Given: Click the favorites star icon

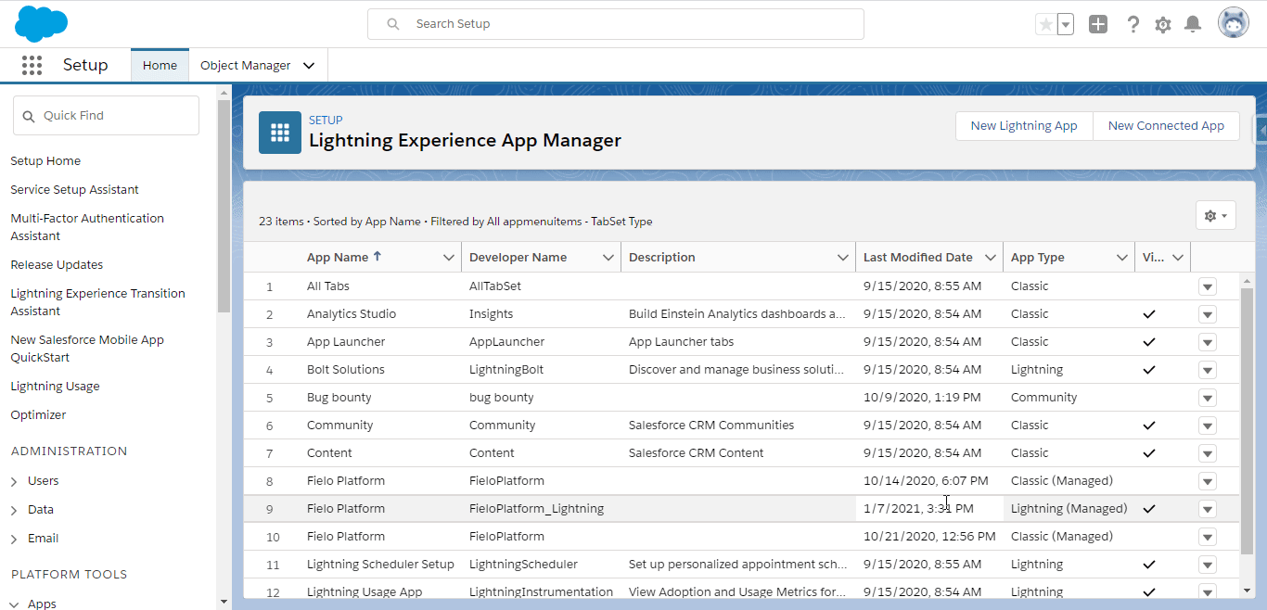Looking at the screenshot, I should [x=1045, y=24].
